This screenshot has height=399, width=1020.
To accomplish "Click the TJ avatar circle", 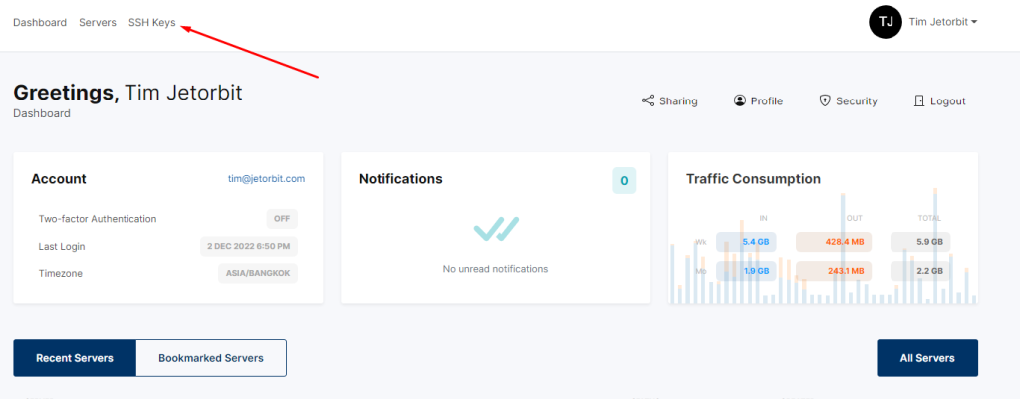I will pyautogui.click(x=886, y=22).
